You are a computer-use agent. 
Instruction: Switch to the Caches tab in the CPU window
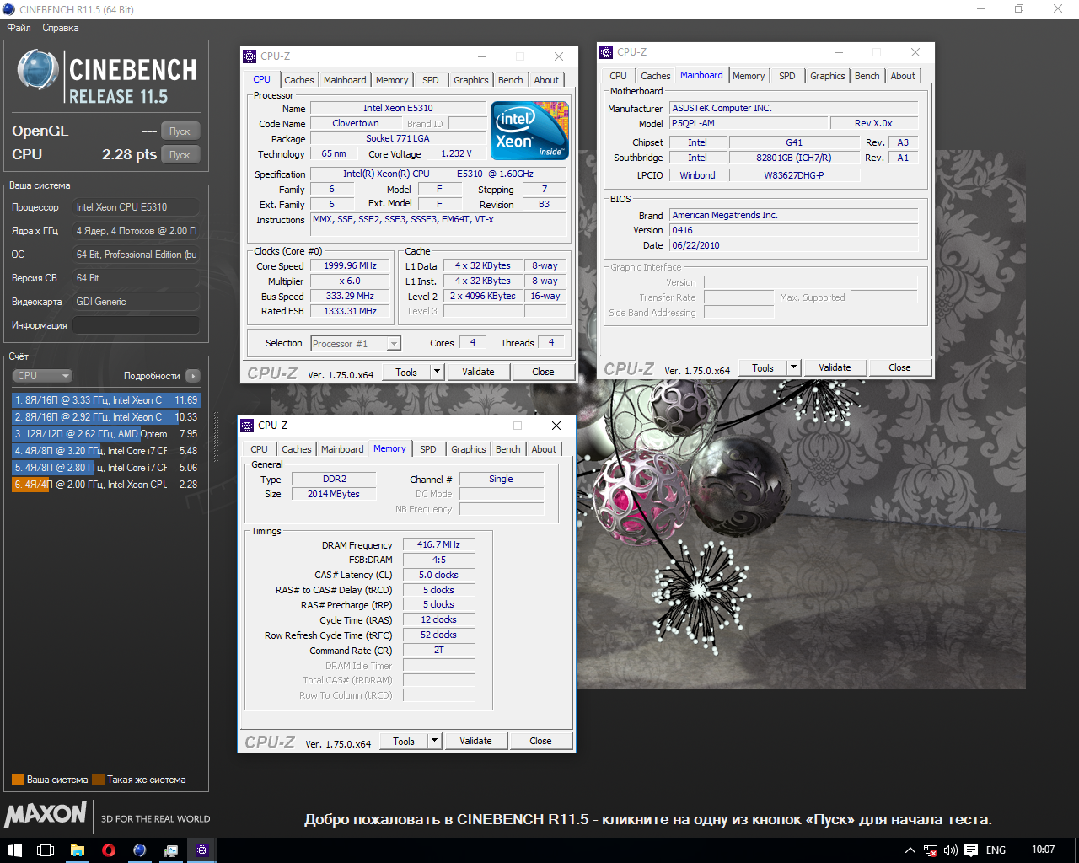298,80
